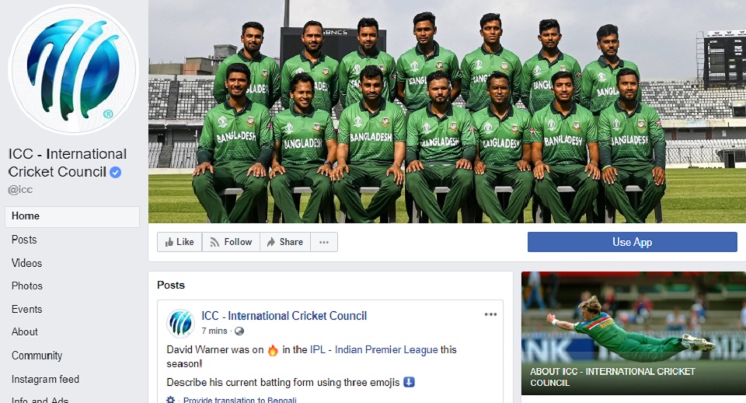Click the Use App button
Image resolution: width=746 pixels, height=403 pixels.
point(632,242)
